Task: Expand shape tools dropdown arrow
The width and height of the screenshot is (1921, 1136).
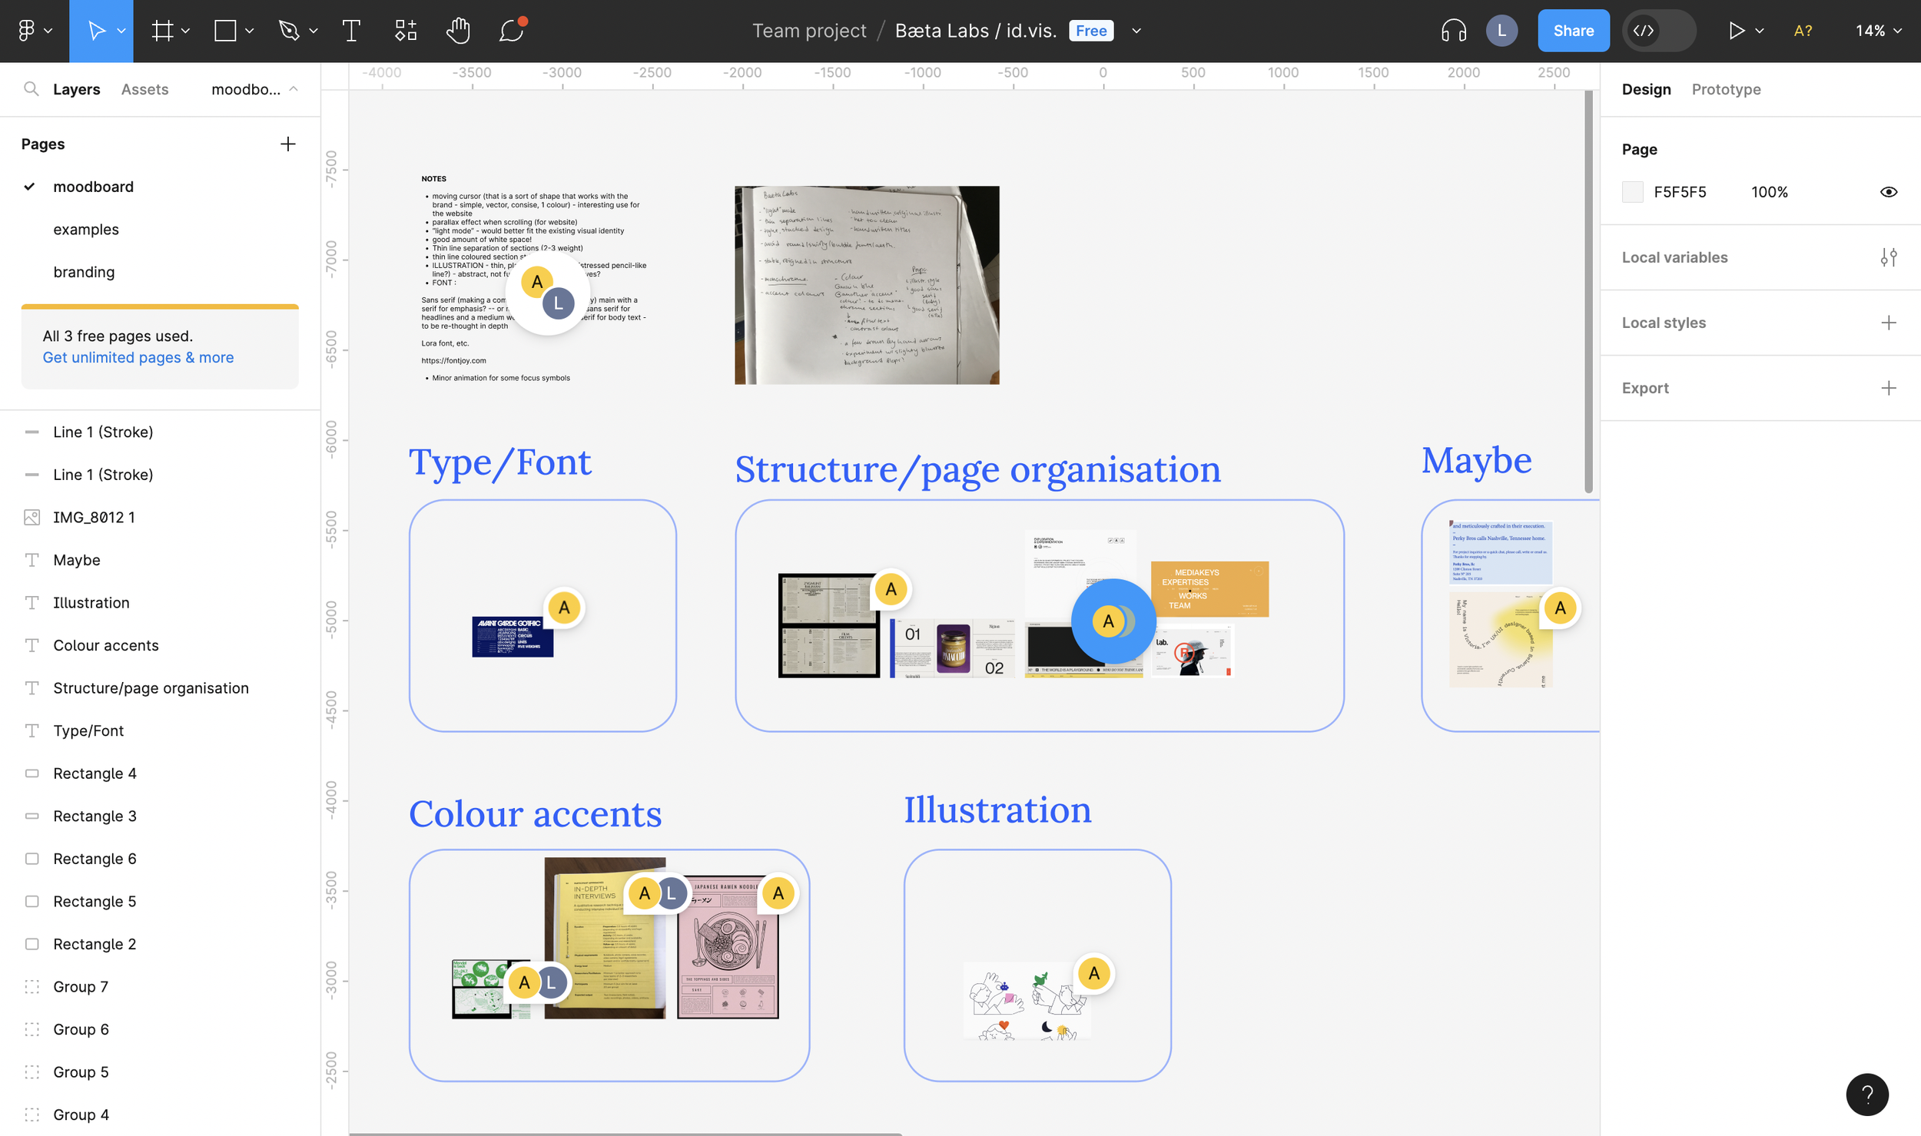Action: (249, 31)
